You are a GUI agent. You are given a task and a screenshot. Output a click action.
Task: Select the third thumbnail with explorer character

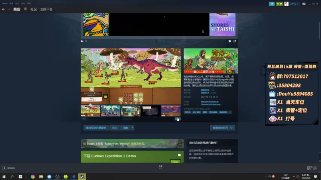[x=131, y=111]
